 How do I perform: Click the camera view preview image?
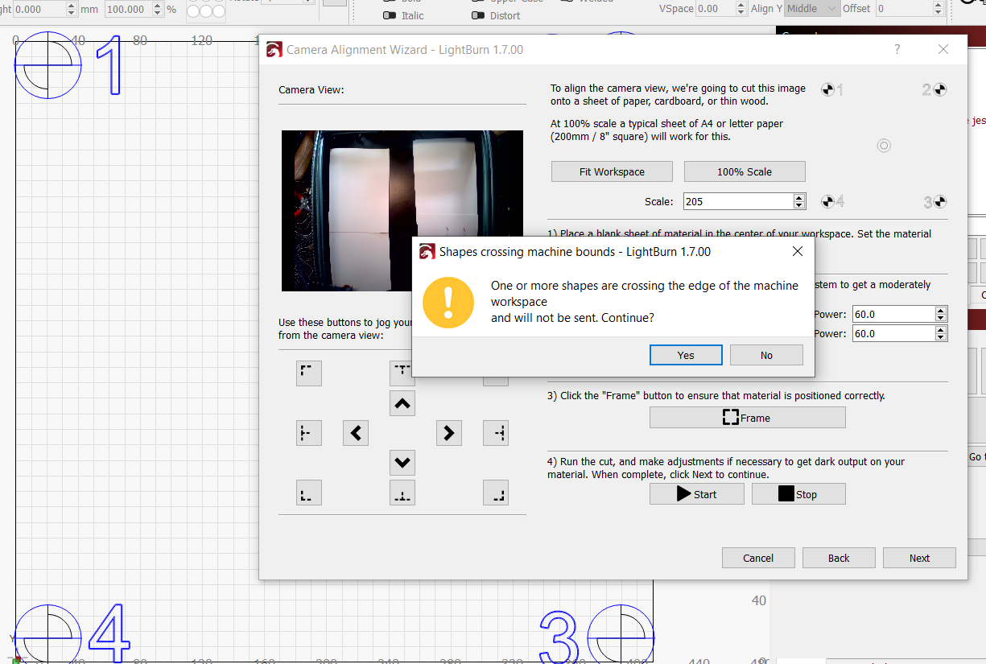(402, 211)
